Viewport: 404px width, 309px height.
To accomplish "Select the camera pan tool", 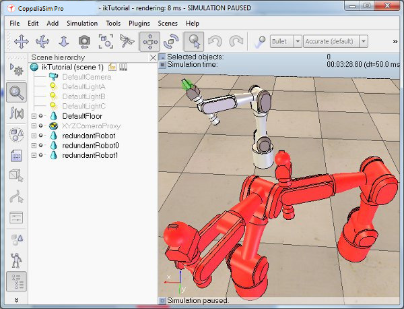I will pos(22,42).
